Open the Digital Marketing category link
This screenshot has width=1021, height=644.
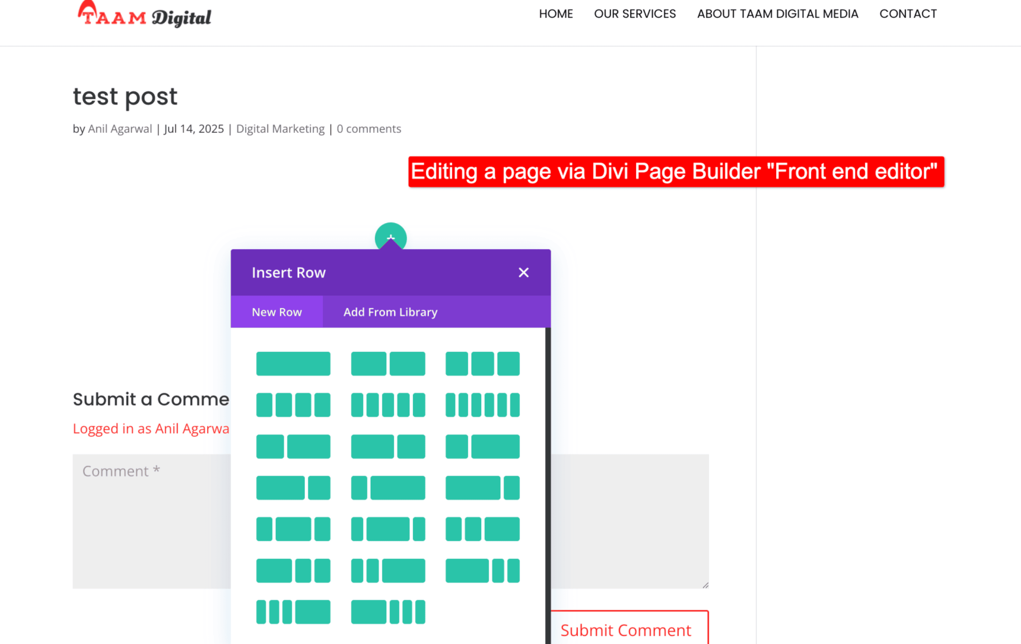click(280, 129)
